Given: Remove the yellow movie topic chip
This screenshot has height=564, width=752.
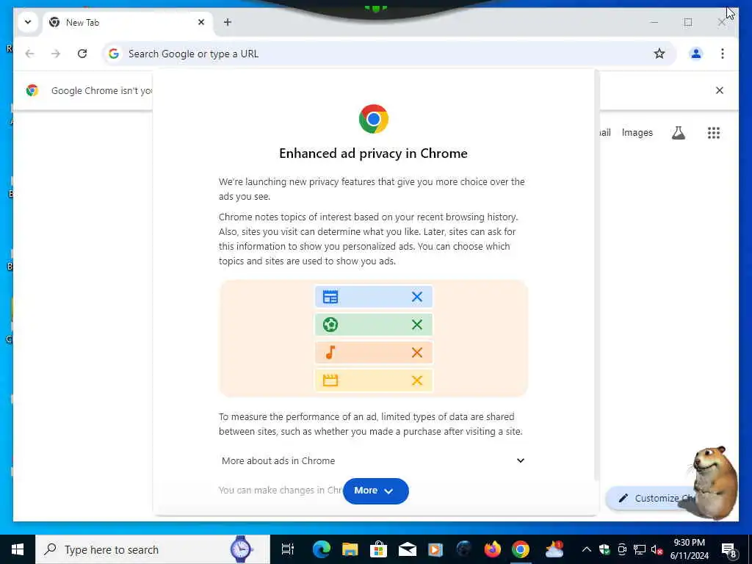Looking at the screenshot, I should point(417,380).
